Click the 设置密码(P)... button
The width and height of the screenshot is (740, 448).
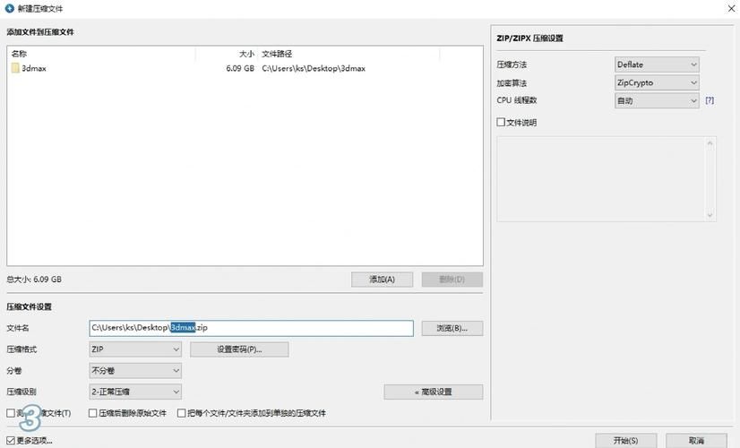(239, 349)
